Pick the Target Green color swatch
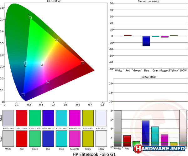The width and height of the screenshot is (188, 156). [35, 139]
